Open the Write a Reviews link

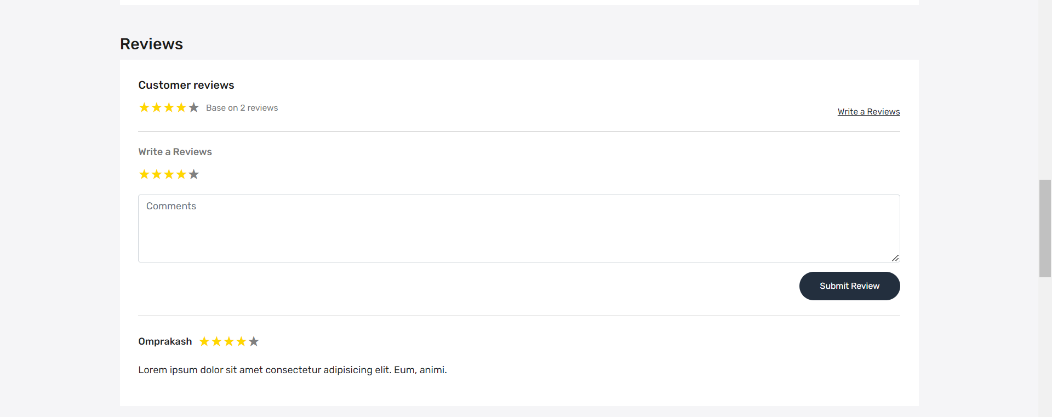[x=868, y=111]
